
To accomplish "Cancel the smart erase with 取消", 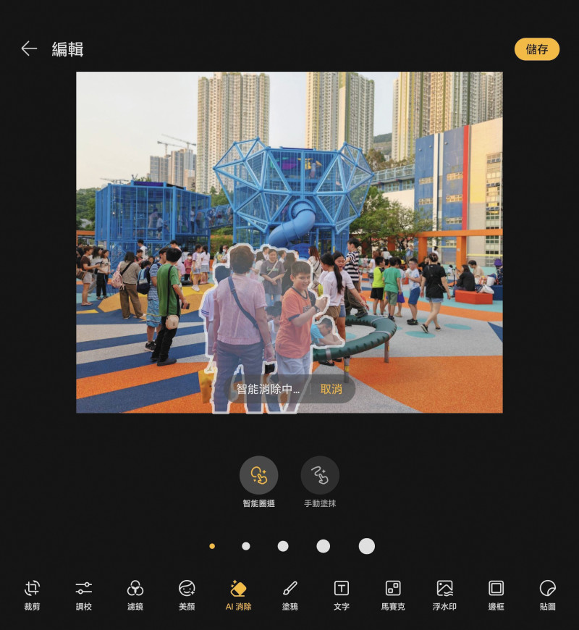I will click(331, 389).
